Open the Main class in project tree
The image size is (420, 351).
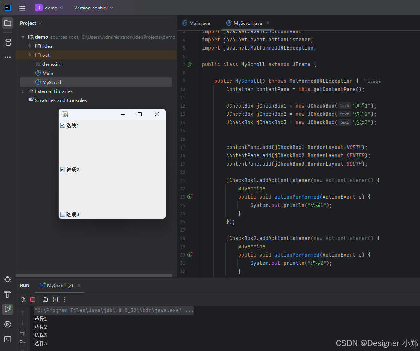(x=47, y=73)
